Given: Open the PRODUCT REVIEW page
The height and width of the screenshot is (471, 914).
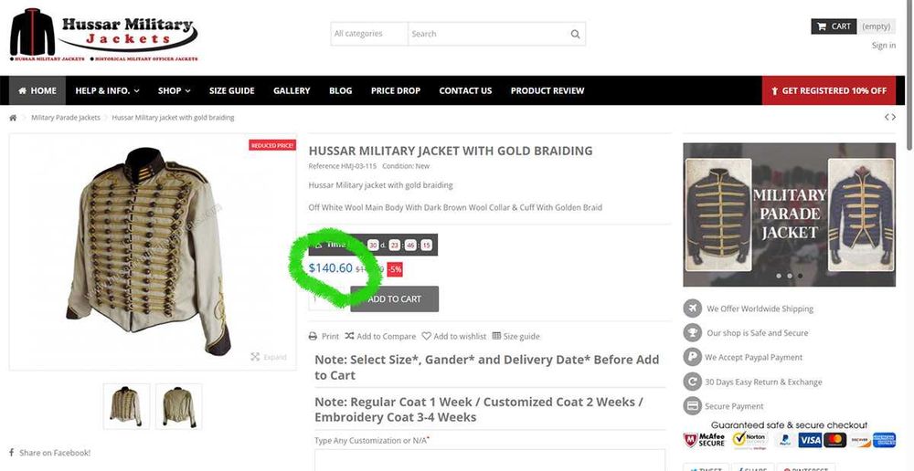Looking at the screenshot, I should pyautogui.click(x=547, y=91).
